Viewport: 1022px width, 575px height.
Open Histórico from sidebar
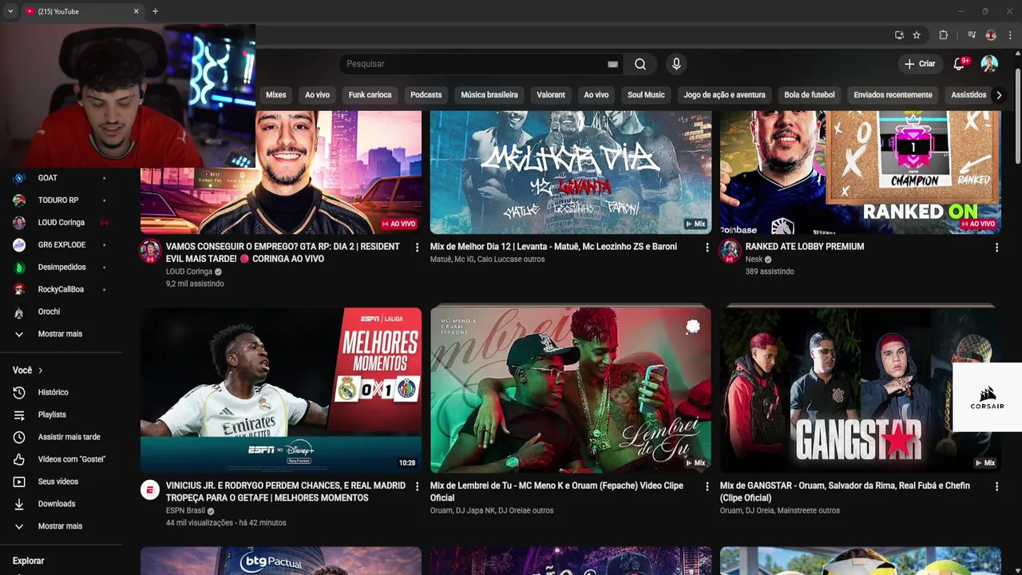(61, 393)
